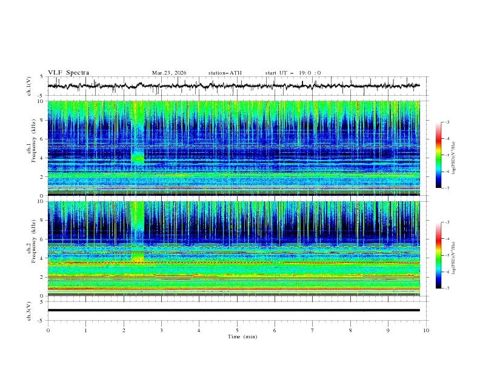This screenshot has width=480, height=371.
Task: Click the 'station=ATH' label
Action: (x=225, y=73)
